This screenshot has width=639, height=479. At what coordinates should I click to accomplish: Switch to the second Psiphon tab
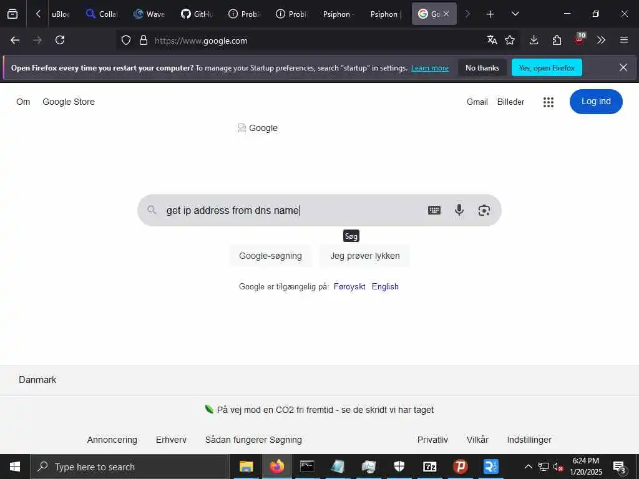click(386, 14)
